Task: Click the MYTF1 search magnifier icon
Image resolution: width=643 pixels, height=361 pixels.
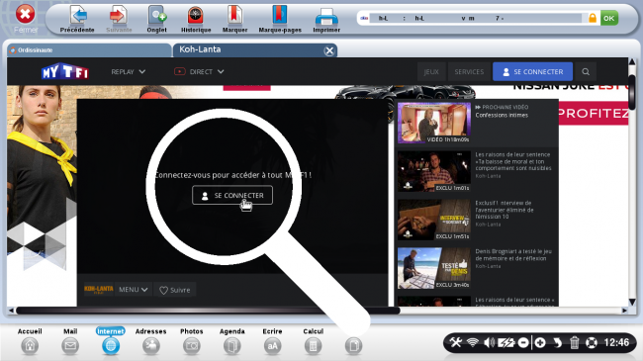Action: [586, 72]
